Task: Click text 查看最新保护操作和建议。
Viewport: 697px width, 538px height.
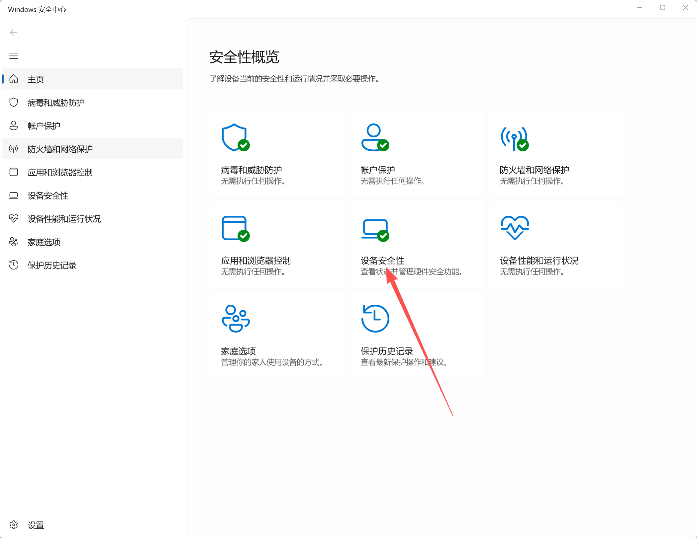Action: coord(404,362)
